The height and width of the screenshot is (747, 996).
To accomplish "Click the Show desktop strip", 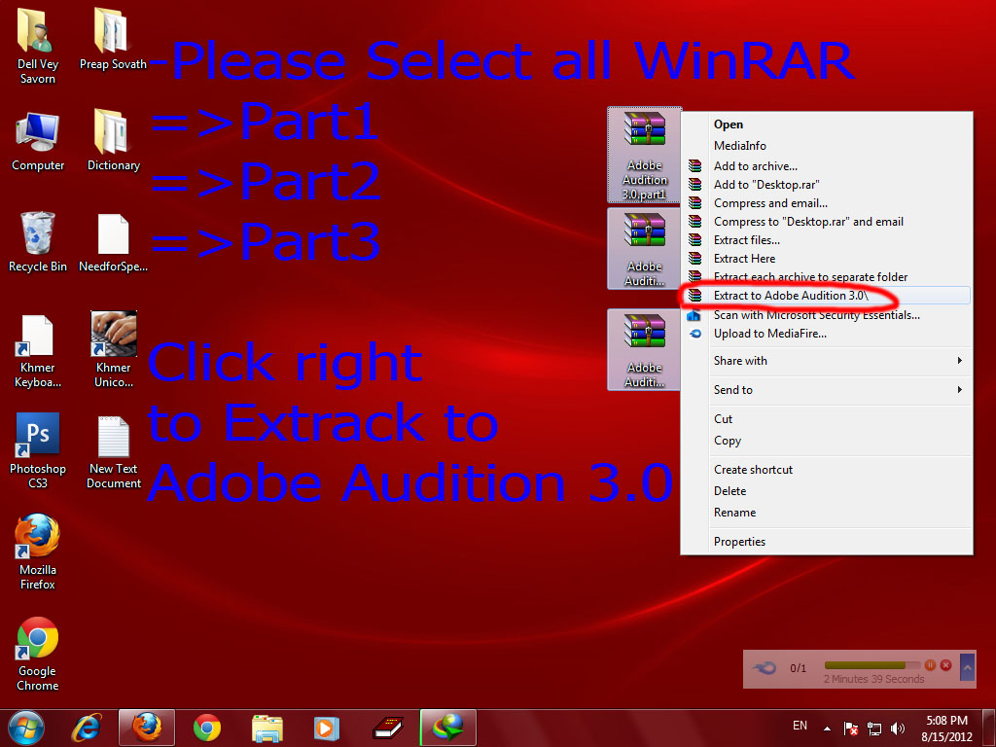I will [x=990, y=728].
